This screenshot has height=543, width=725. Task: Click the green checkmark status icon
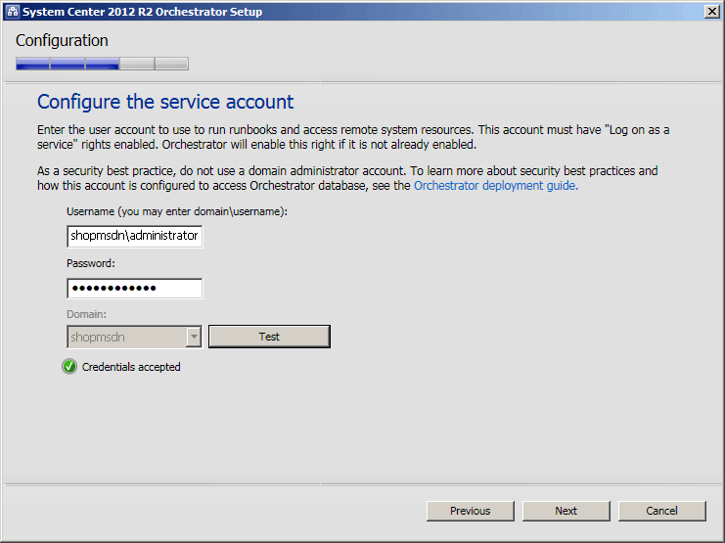[x=69, y=367]
